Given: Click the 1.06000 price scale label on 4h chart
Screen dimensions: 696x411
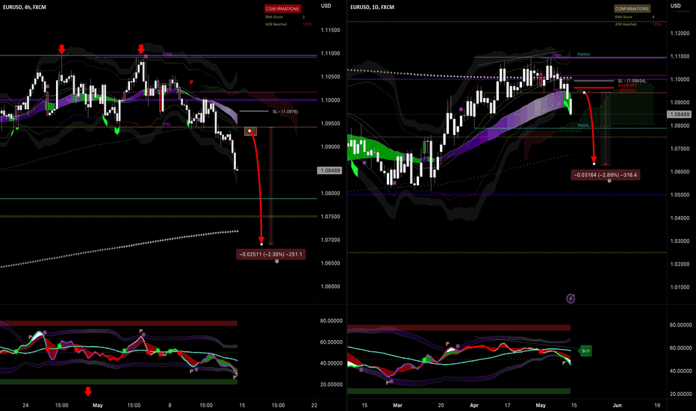Looking at the screenshot, I should pyautogui.click(x=330, y=287).
